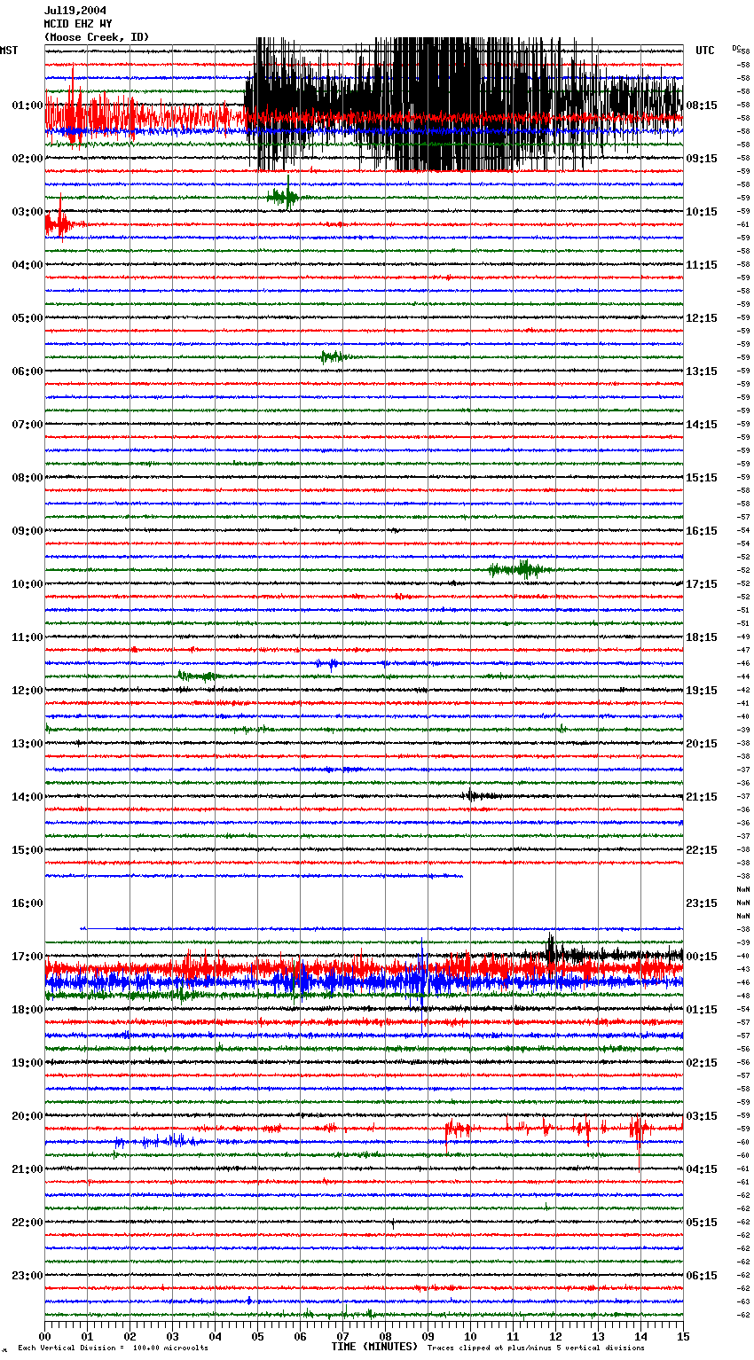Click minute 05 on the bottom axis

tap(257, 1336)
